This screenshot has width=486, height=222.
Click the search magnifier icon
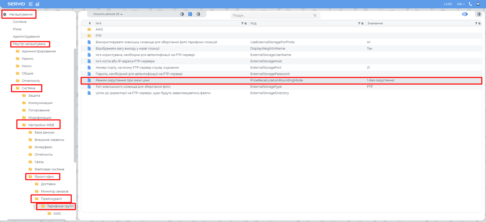click(x=315, y=15)
